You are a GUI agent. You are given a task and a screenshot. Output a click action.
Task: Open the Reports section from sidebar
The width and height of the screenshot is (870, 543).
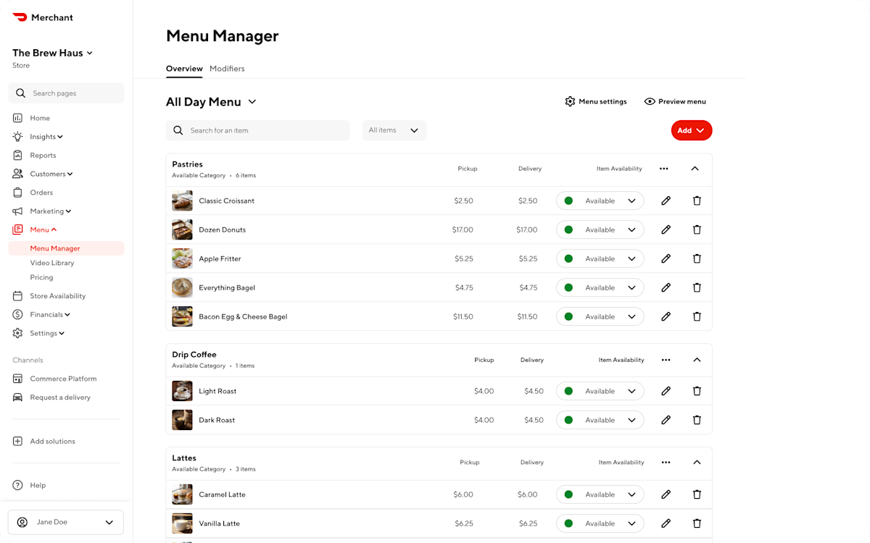coord(43,155)
